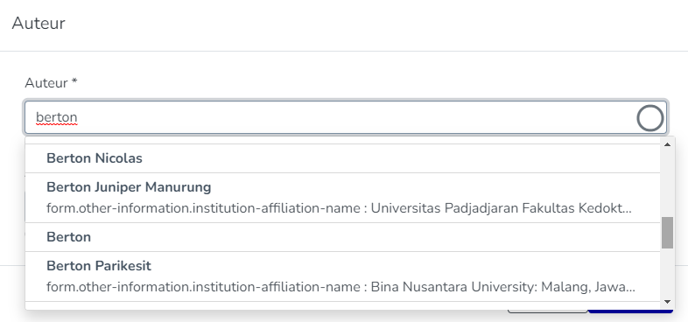Click the scrollbar down arrow in suggestions list
The height and width of the screenshot is (322, 688).
coord(667,301)
